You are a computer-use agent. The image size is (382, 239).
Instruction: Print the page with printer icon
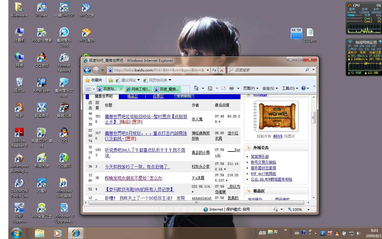point(232,88)
